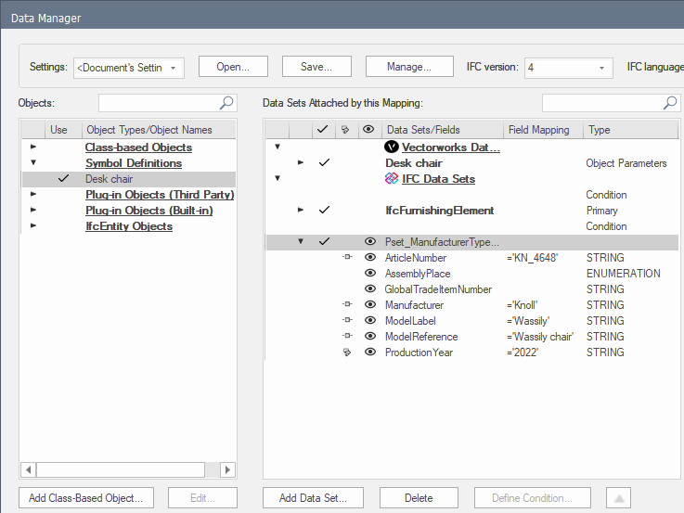Click the Add Data Set button

(314, 498)
